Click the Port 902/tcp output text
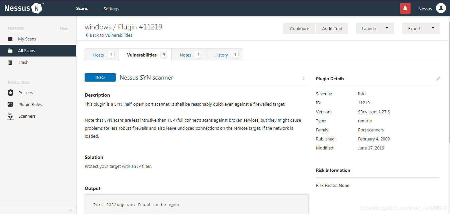This screenshot has height=214, width=450. [136, 205]
